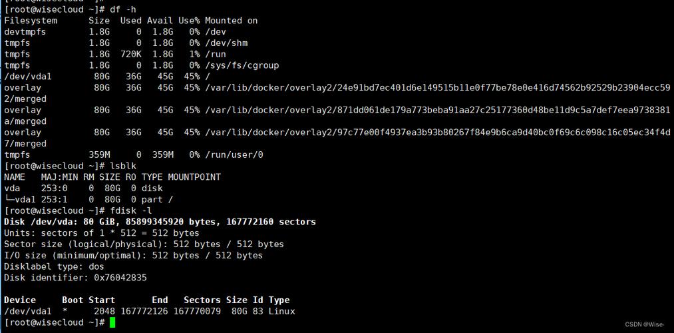Screen dimensions: 674x333
Task: Select the vda disk row in lsblk tree
Action: 12,188
